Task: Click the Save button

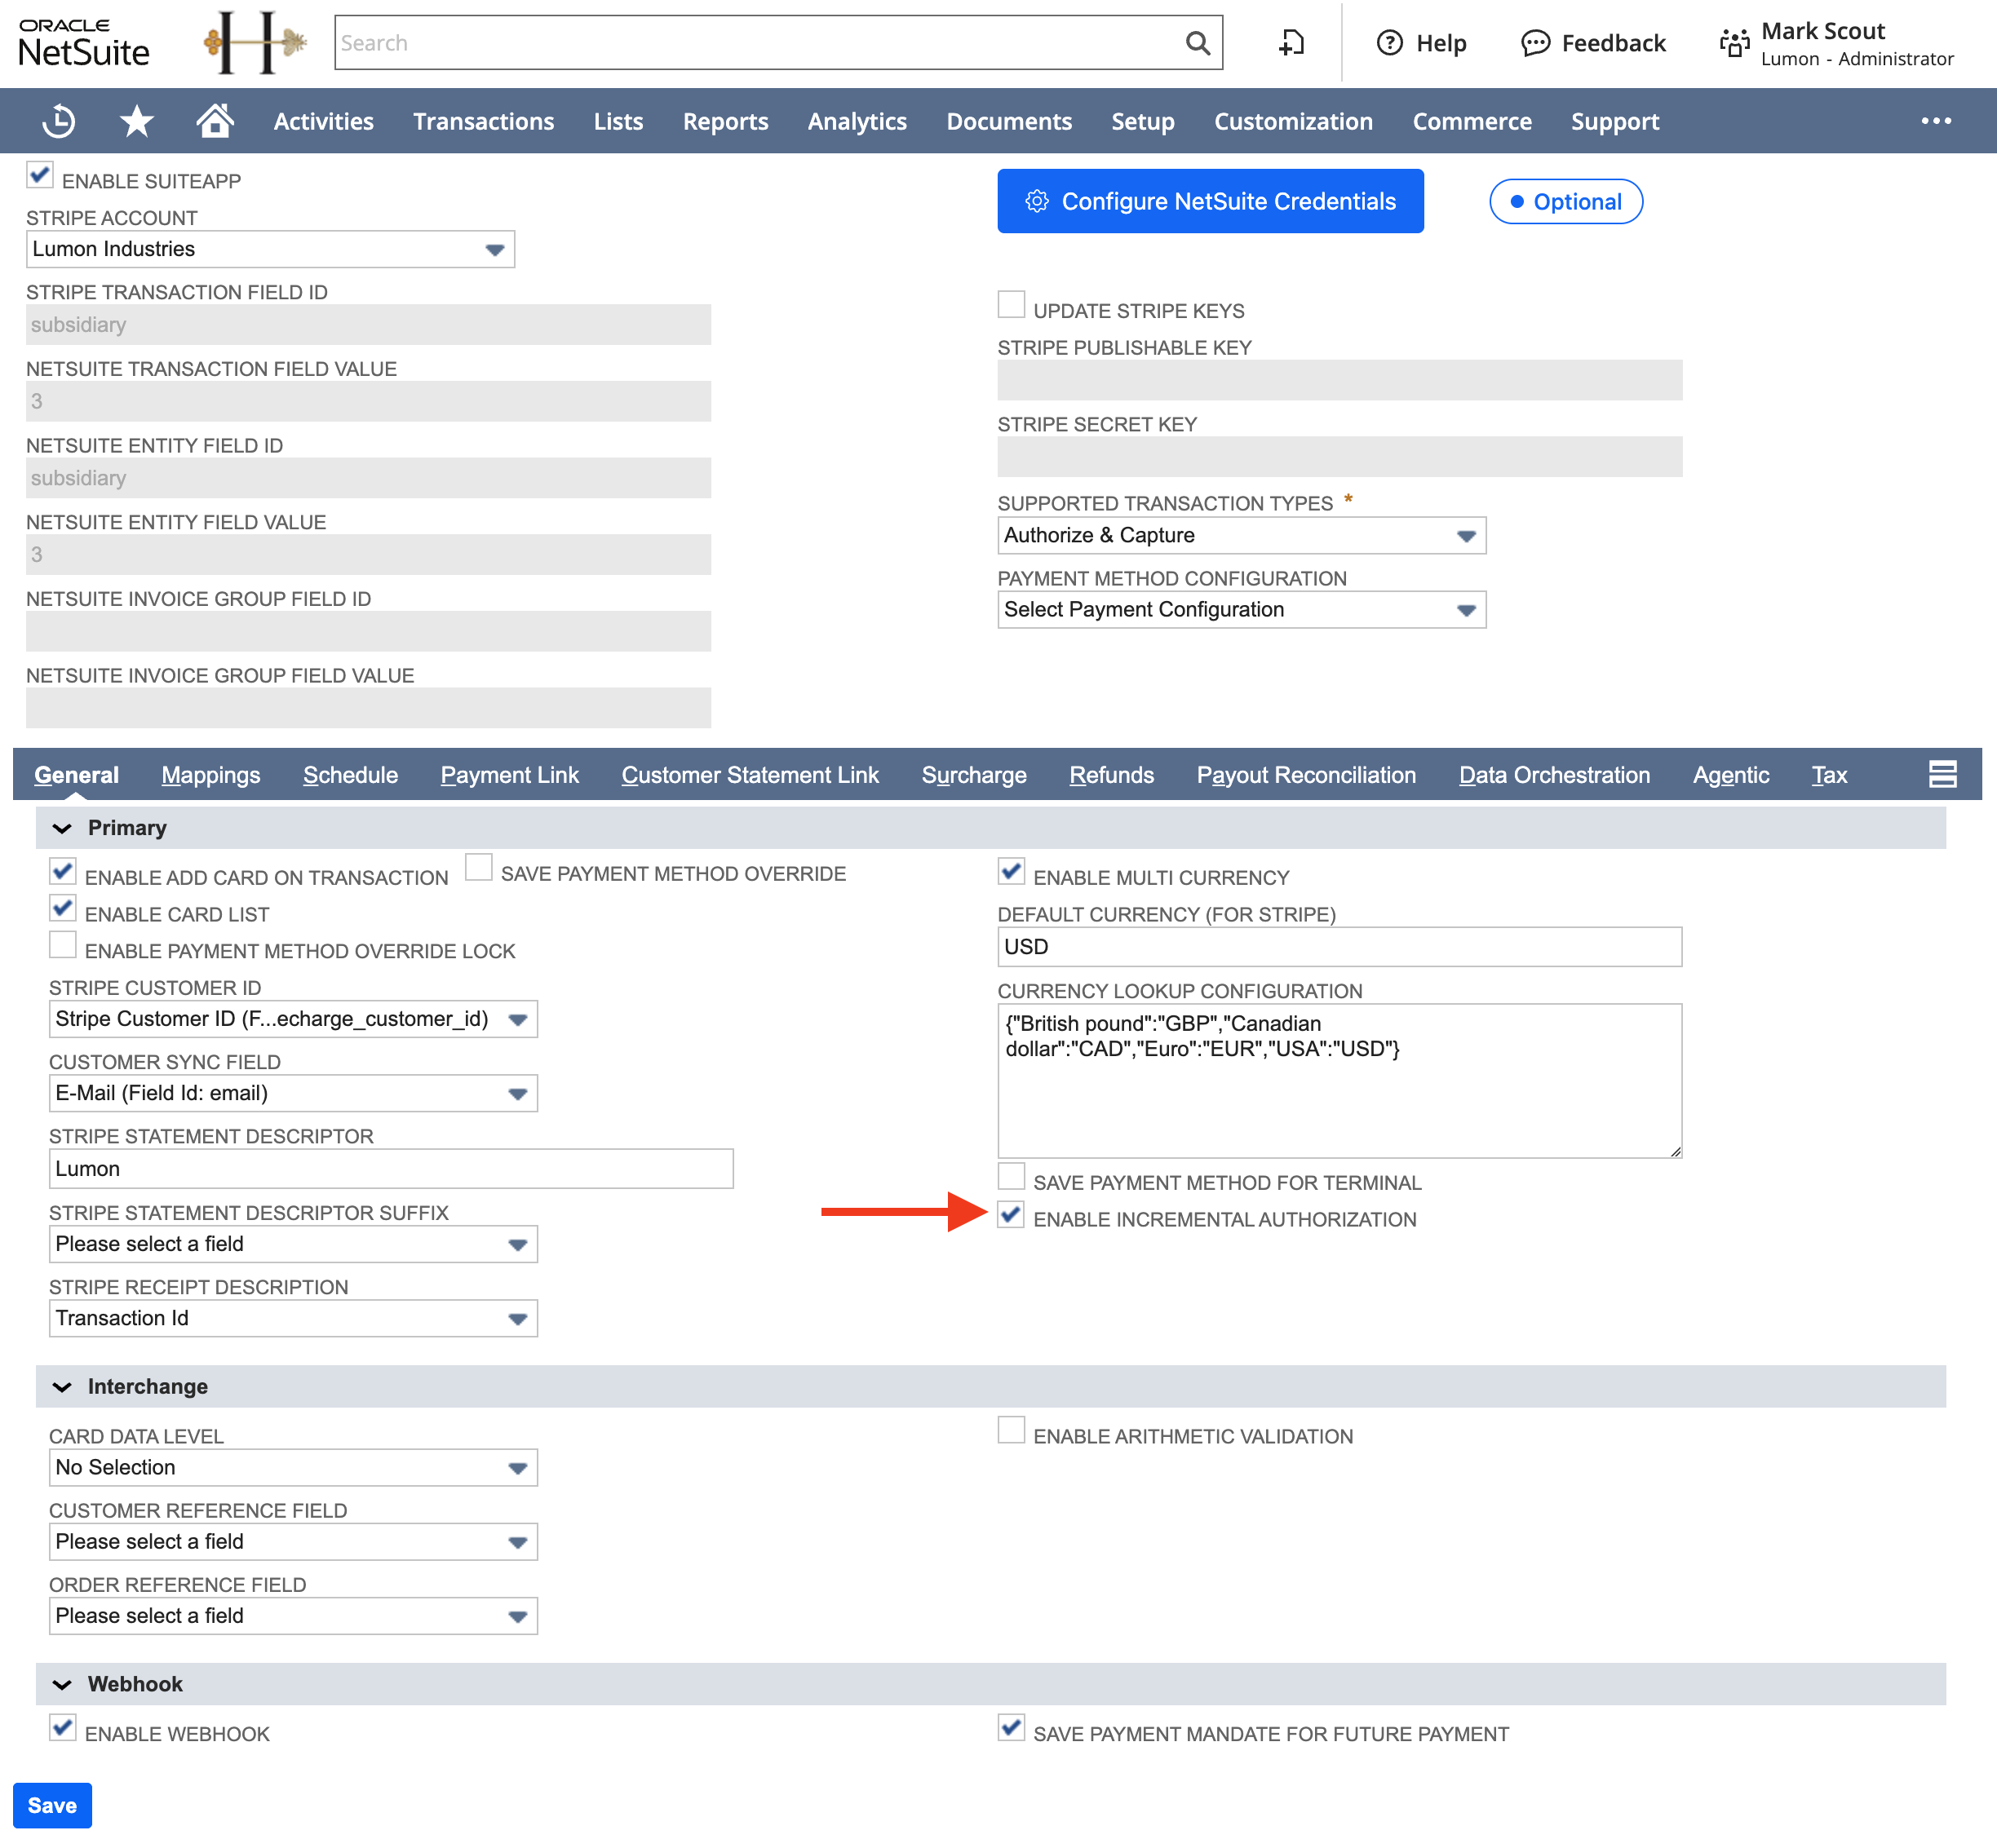Action: coord(52,1805)
